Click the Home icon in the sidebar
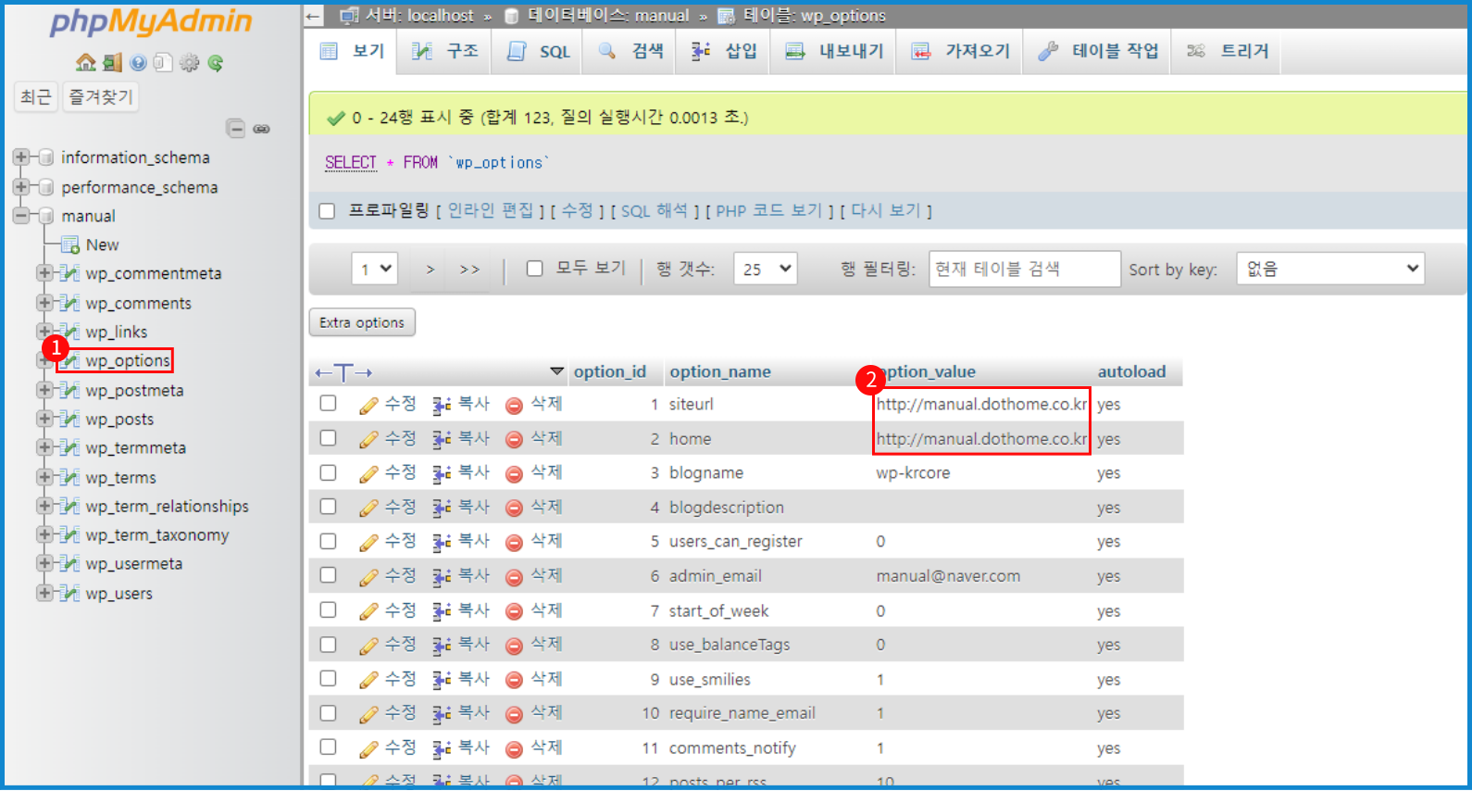The width and height of the screenshot is (1472, 791). (x=86, y=62)
